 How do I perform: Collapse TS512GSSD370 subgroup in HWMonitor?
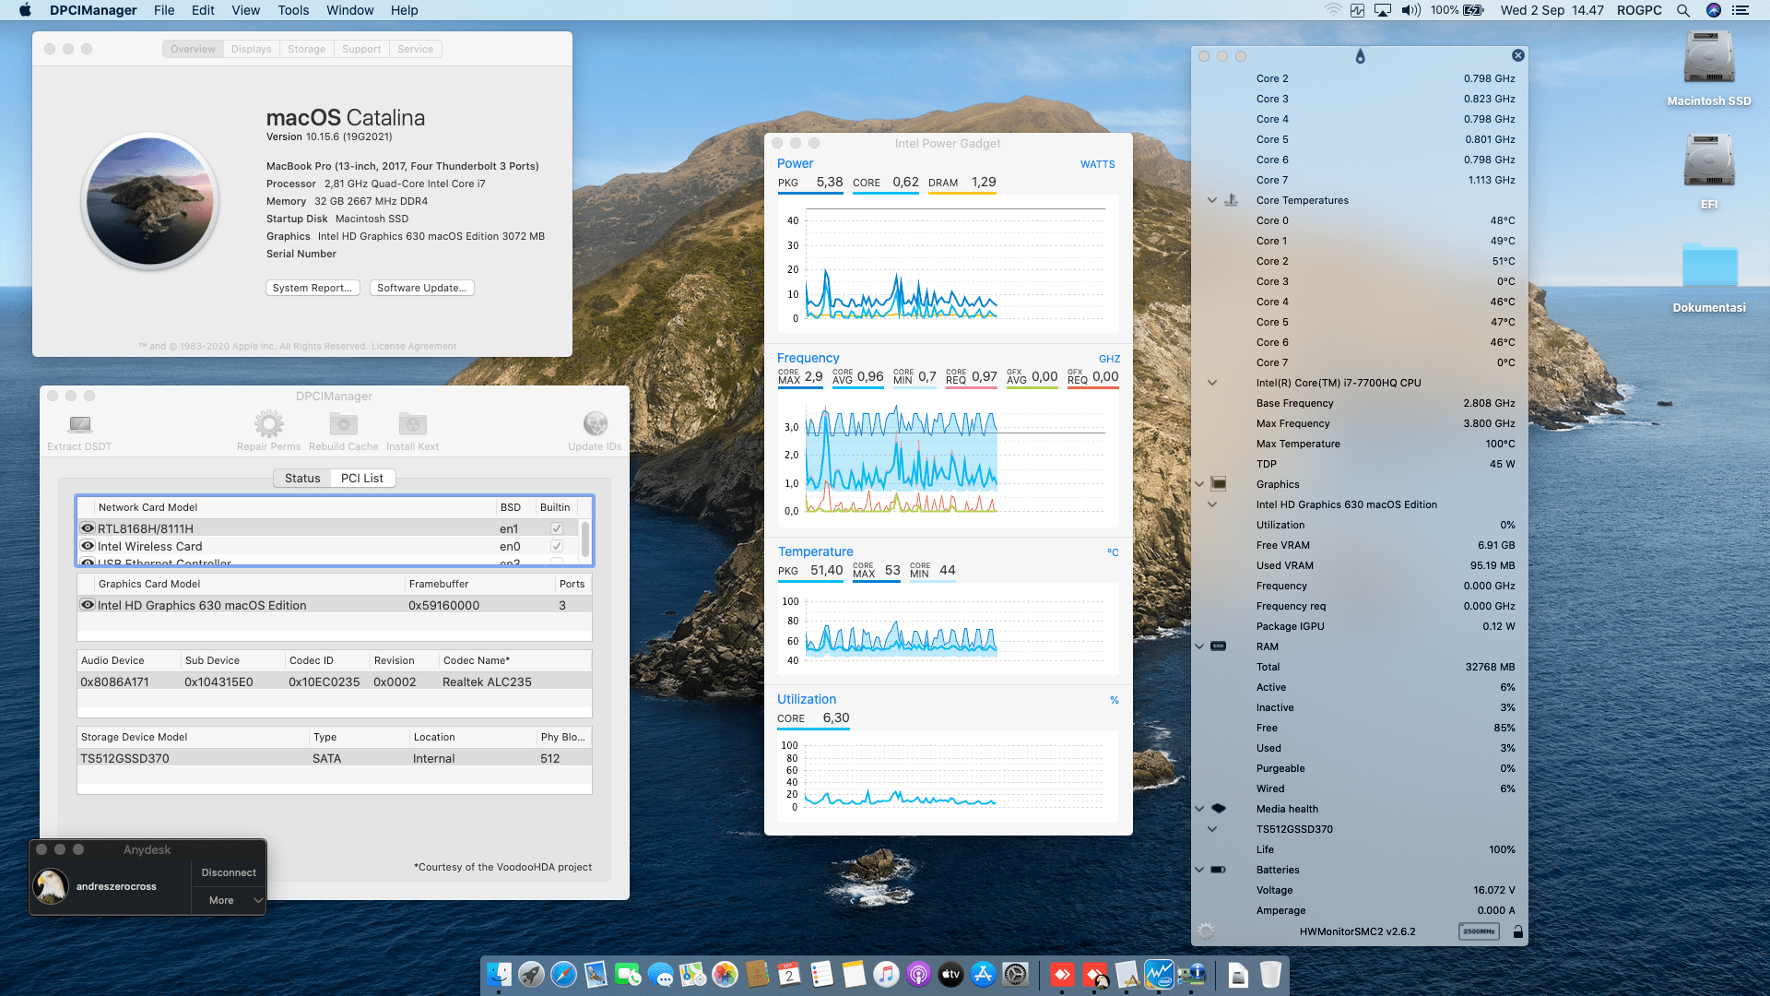pyautogui.click(x=1212, y=829)
